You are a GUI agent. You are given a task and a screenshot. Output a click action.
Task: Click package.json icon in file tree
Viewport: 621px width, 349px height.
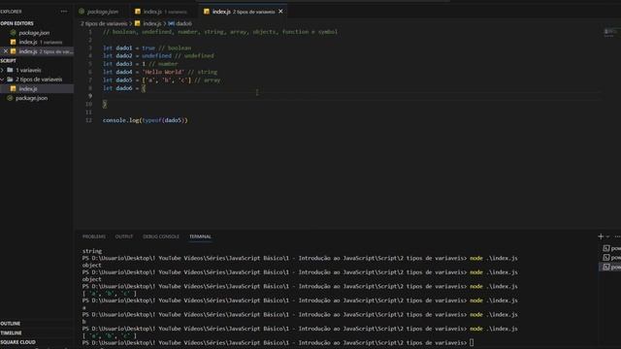pyautogui.click(x=10, y=98)
